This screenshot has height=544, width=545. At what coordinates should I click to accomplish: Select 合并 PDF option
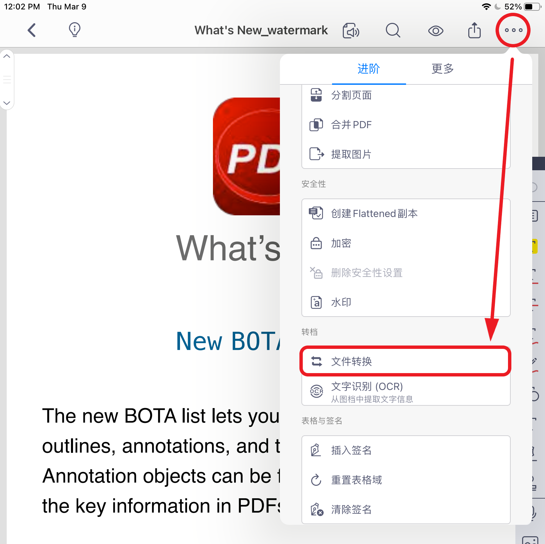click(x=406, y=125)
